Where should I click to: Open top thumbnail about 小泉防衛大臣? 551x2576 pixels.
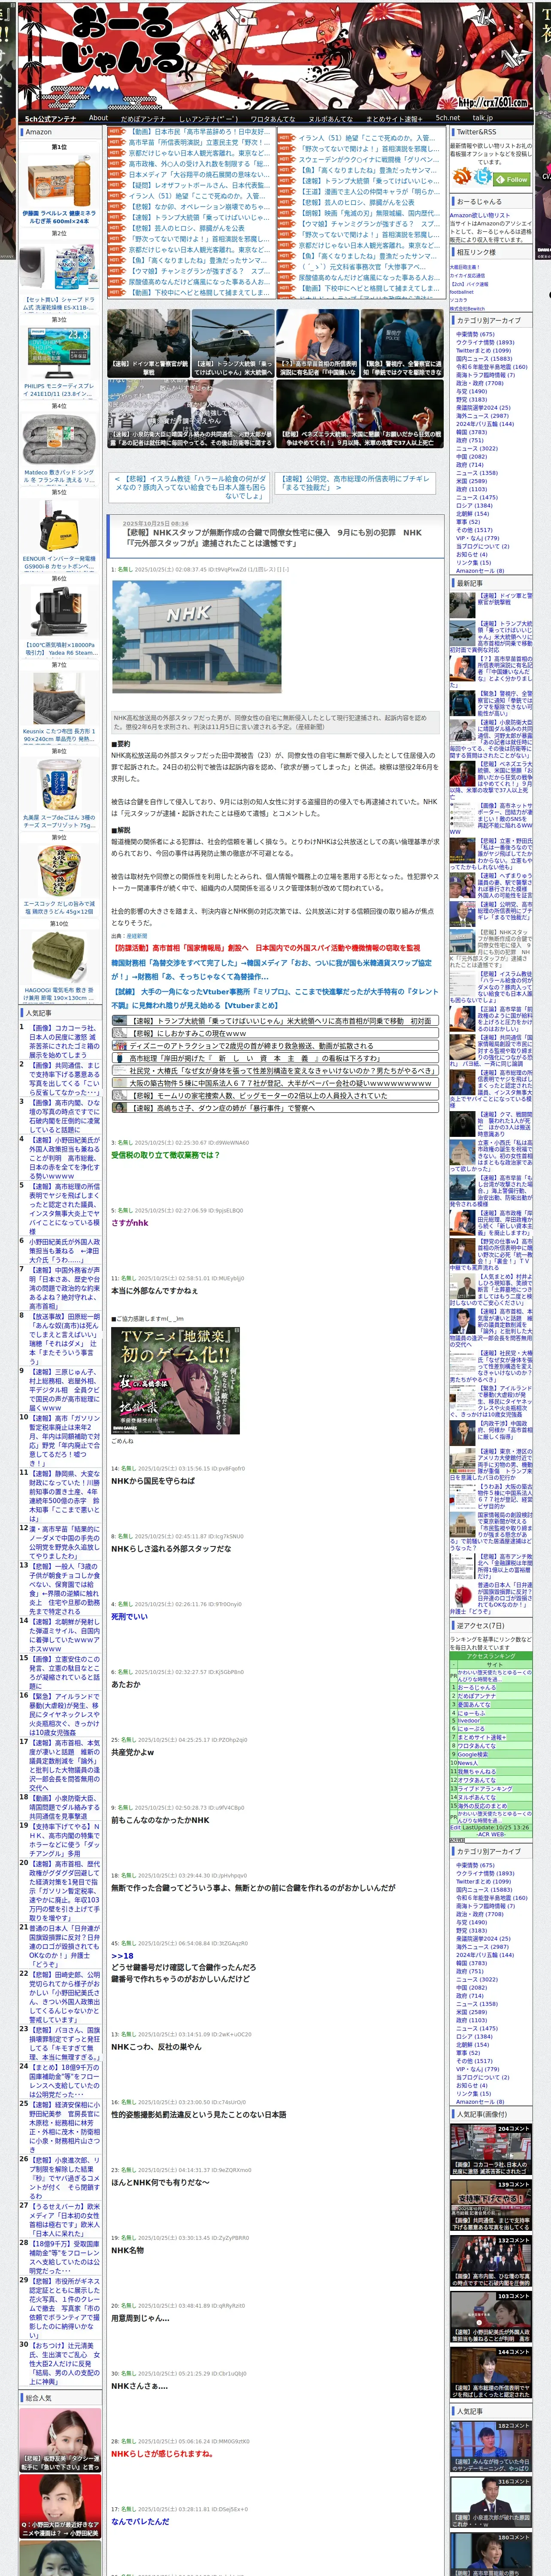point(190,413)
